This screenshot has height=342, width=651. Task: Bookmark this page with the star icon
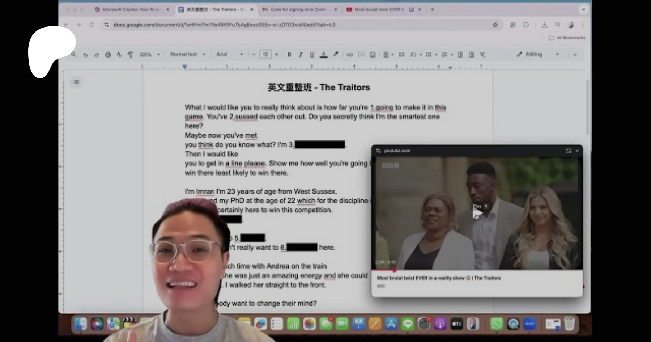pos(495,25)
